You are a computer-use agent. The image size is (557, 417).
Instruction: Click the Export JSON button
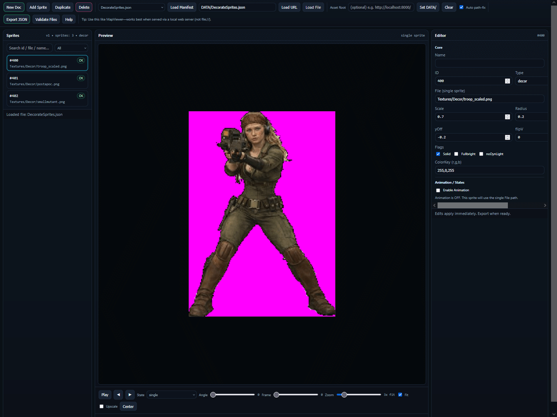16,19
